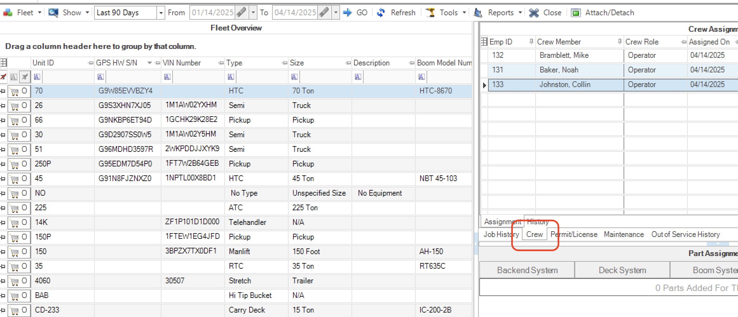Click the Close X icon

(x=534, y=13)
